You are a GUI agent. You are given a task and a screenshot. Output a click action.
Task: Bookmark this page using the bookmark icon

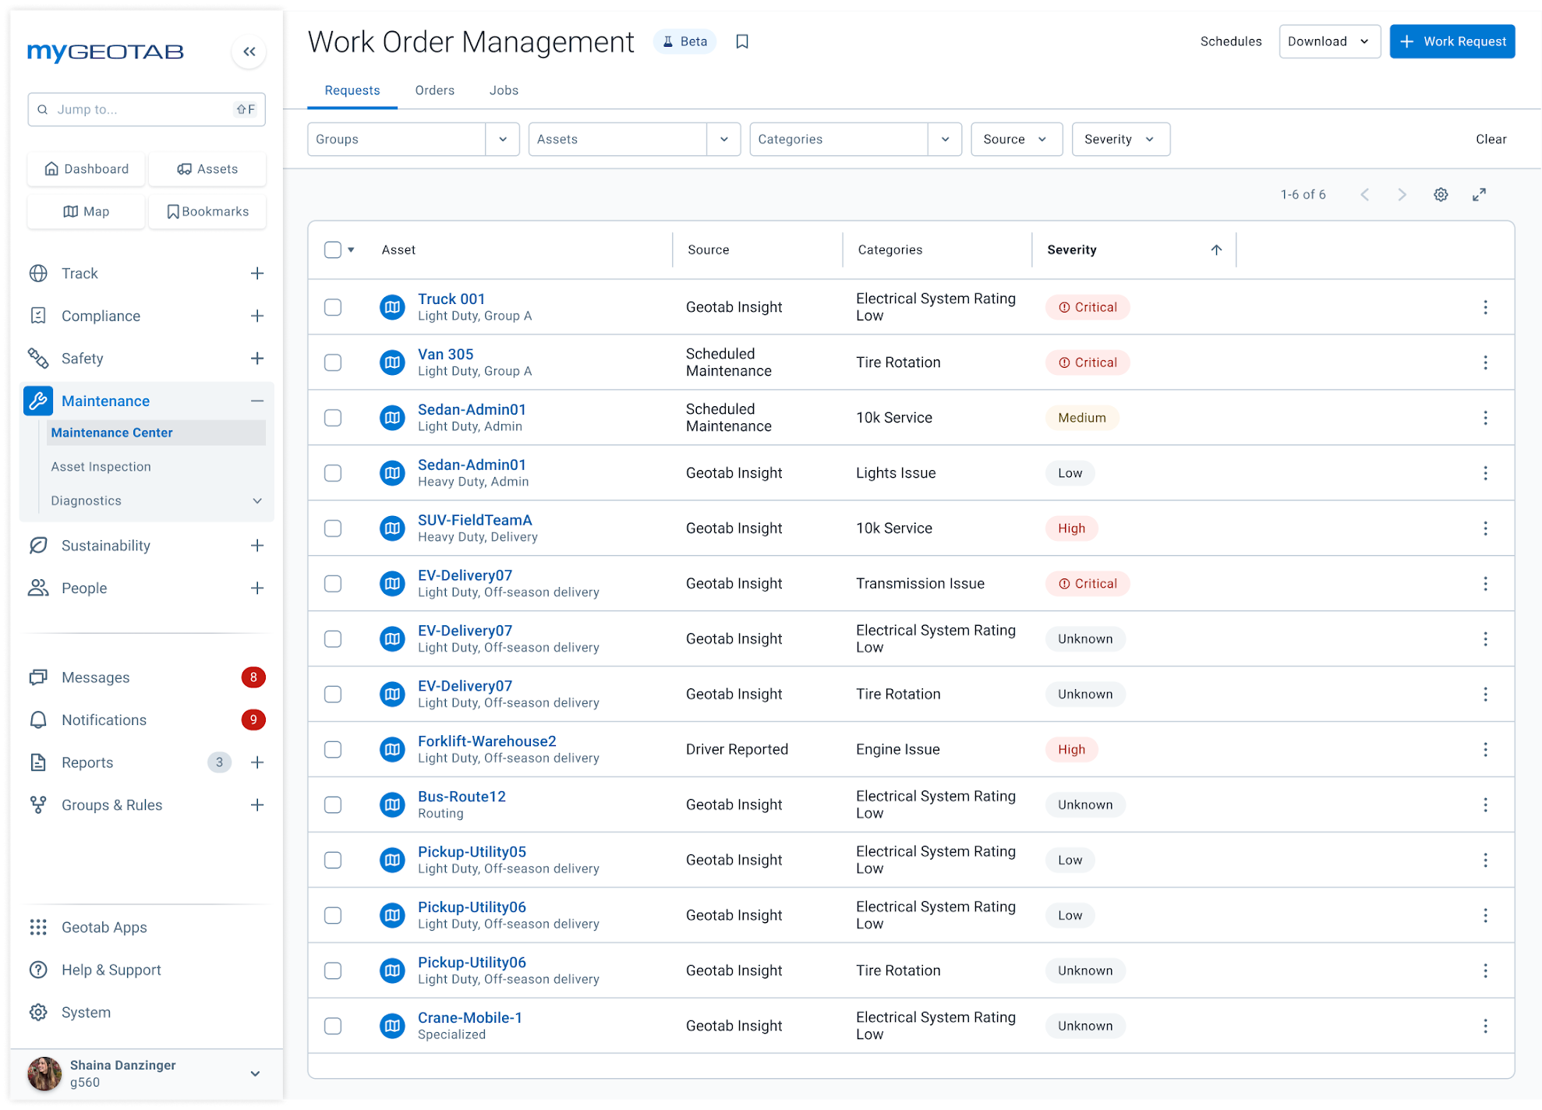coord(741,41)
